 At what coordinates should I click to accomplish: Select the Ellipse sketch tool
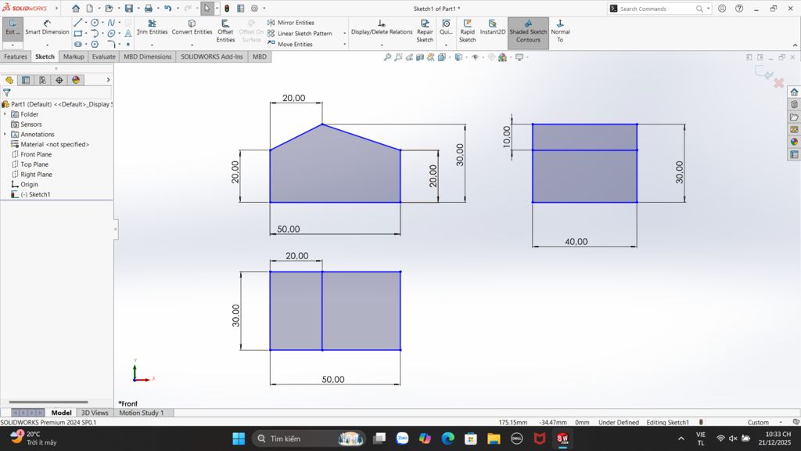coord(111,33)
